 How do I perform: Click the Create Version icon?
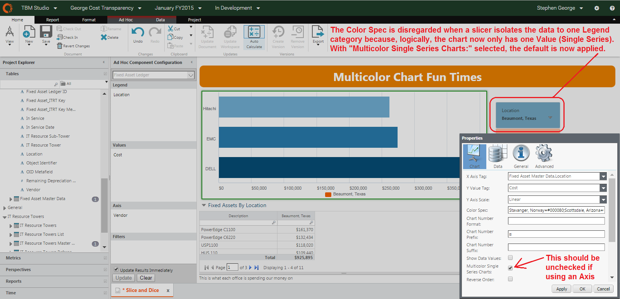click(278, 32)
